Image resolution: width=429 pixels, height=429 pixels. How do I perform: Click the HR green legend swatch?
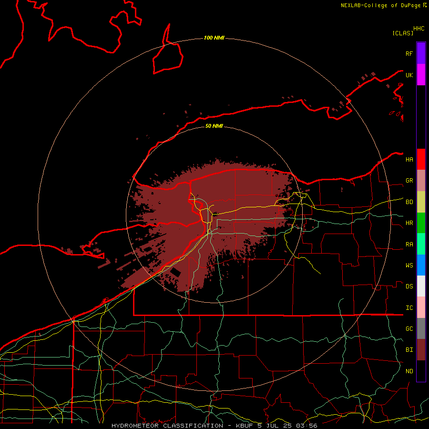[x=421, y=223]
